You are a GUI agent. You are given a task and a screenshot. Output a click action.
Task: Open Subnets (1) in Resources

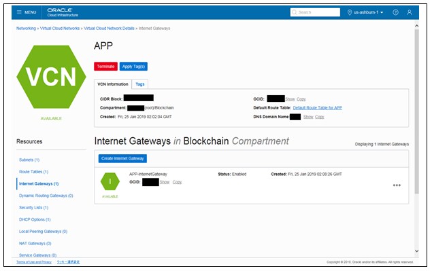pos(29,160)
